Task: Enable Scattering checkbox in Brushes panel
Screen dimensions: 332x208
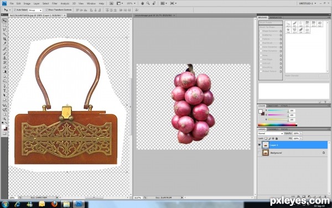Action: click(261, 35)
